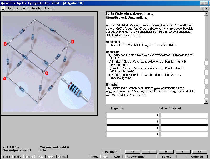Open the Datei menu
The image size is (210, 159).
[10, 8]
